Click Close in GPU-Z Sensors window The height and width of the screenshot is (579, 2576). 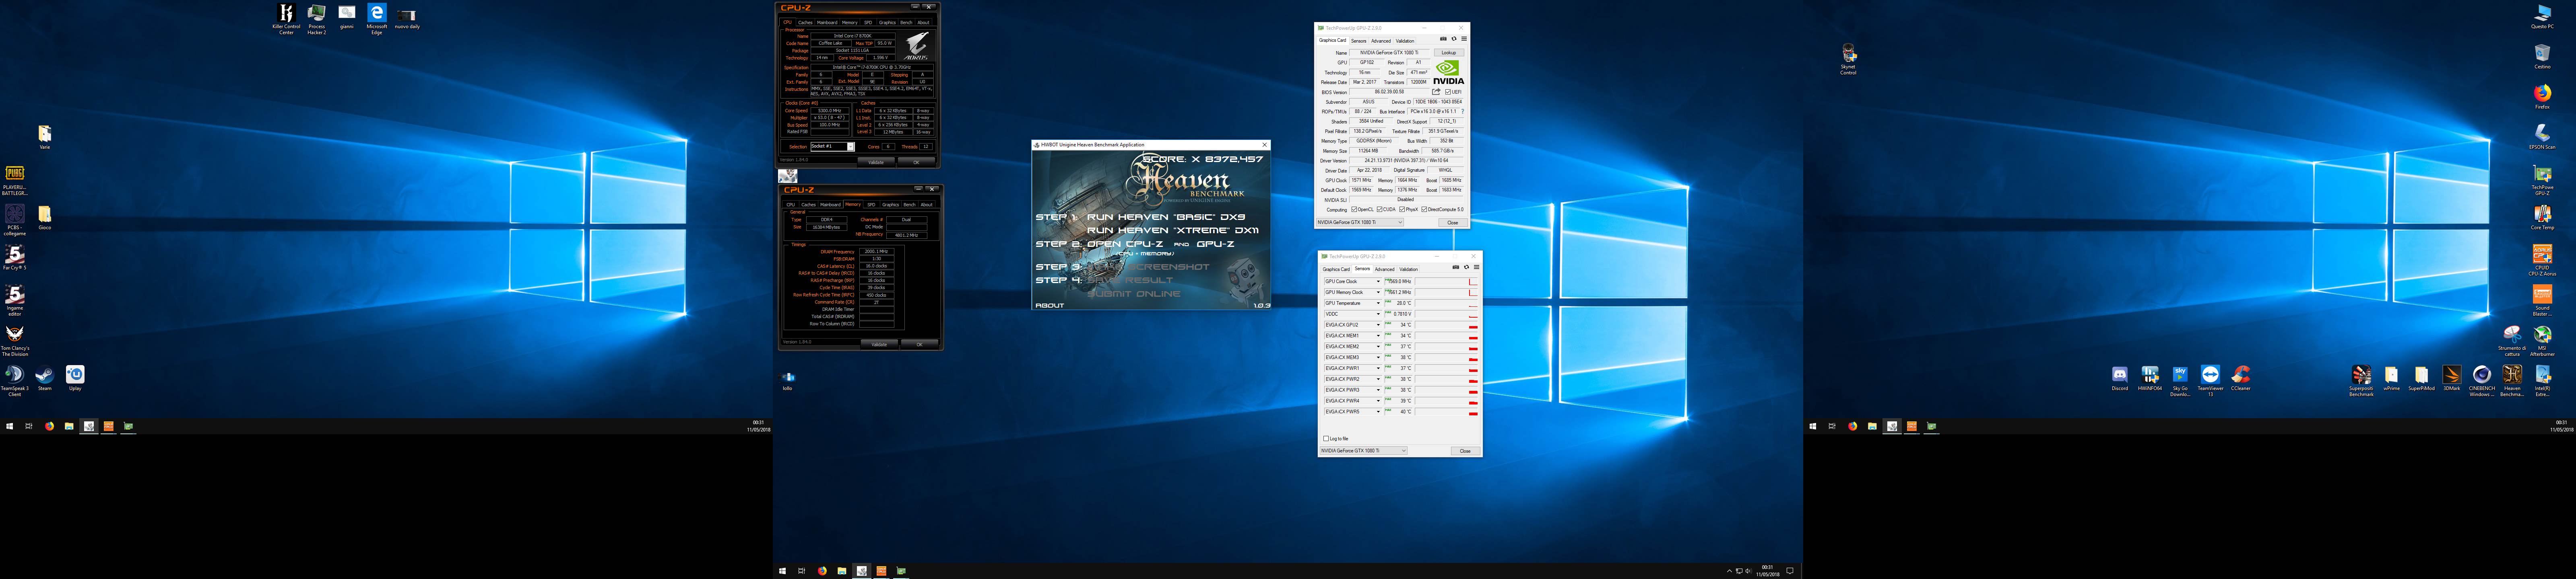click(1465, 451)
